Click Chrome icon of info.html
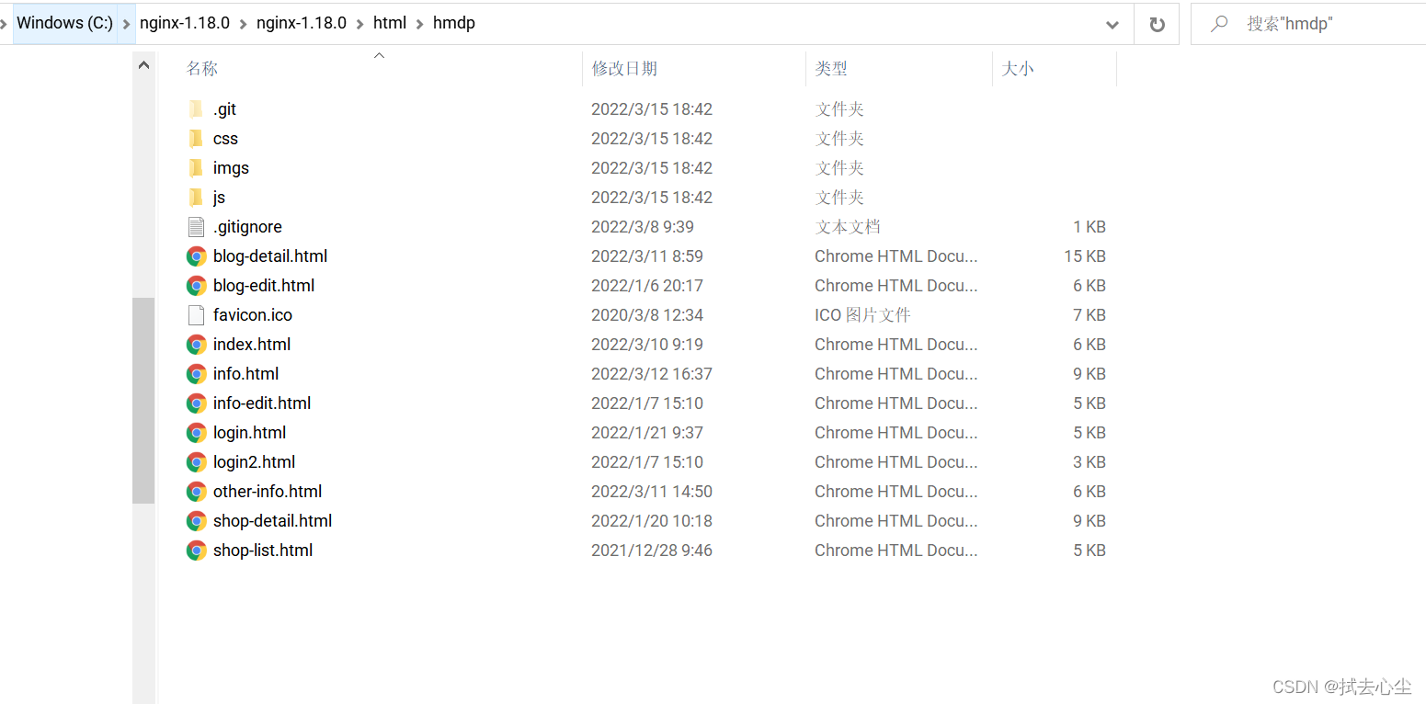 pos(196,374)
